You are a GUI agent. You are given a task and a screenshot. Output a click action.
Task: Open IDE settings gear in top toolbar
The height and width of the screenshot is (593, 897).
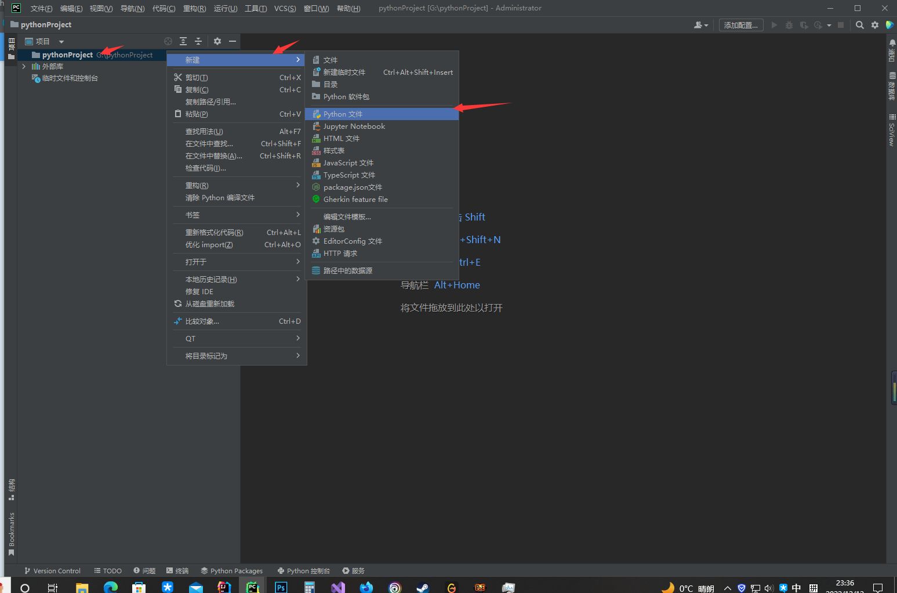click(x=875, y=25)
